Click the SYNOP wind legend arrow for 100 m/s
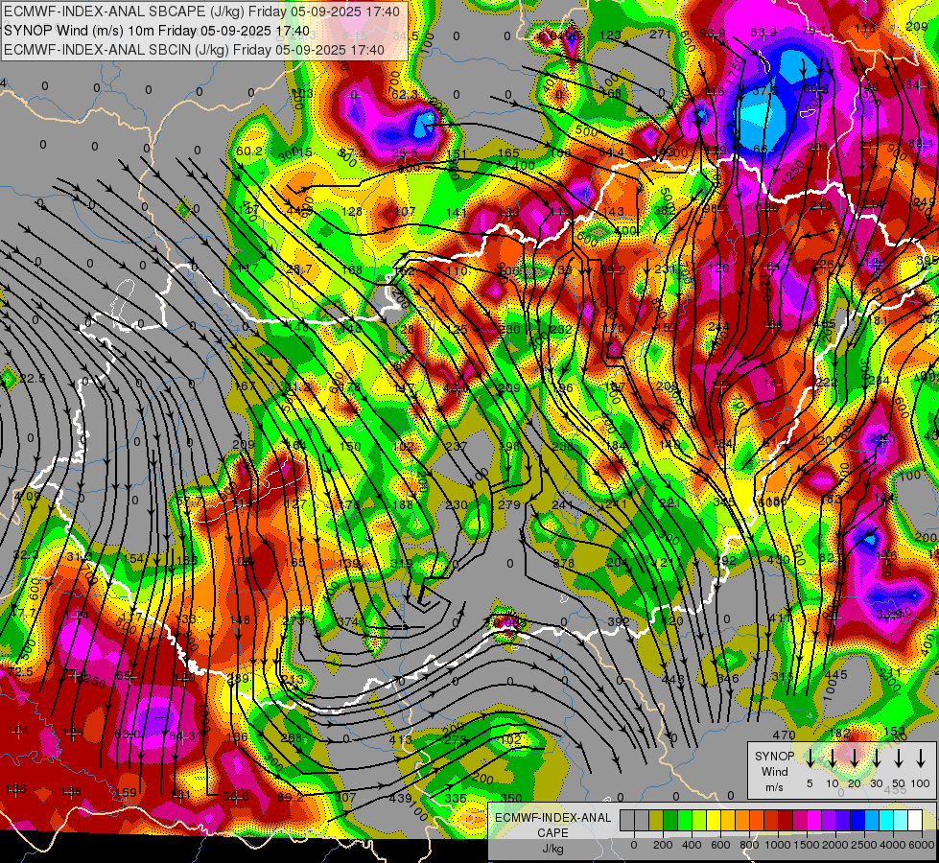 921,758
